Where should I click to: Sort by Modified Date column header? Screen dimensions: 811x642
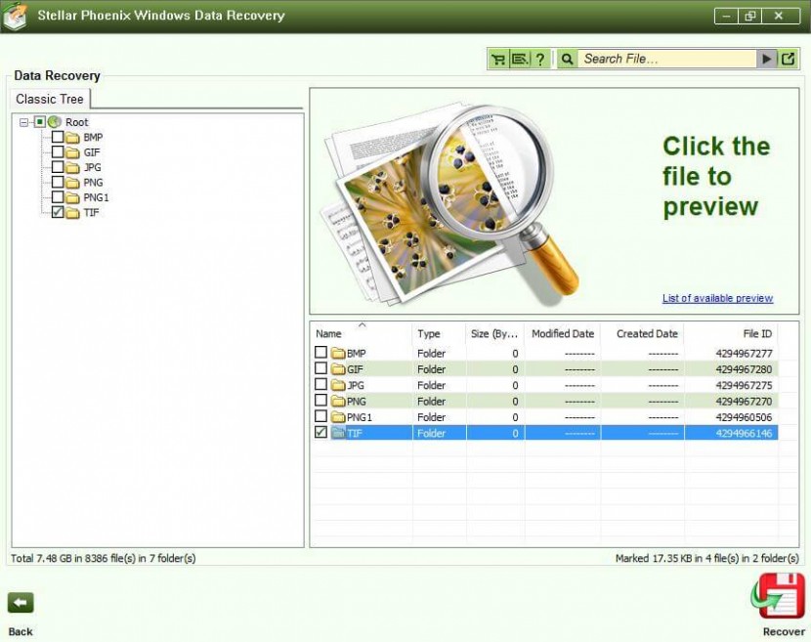tap(563, 333)
